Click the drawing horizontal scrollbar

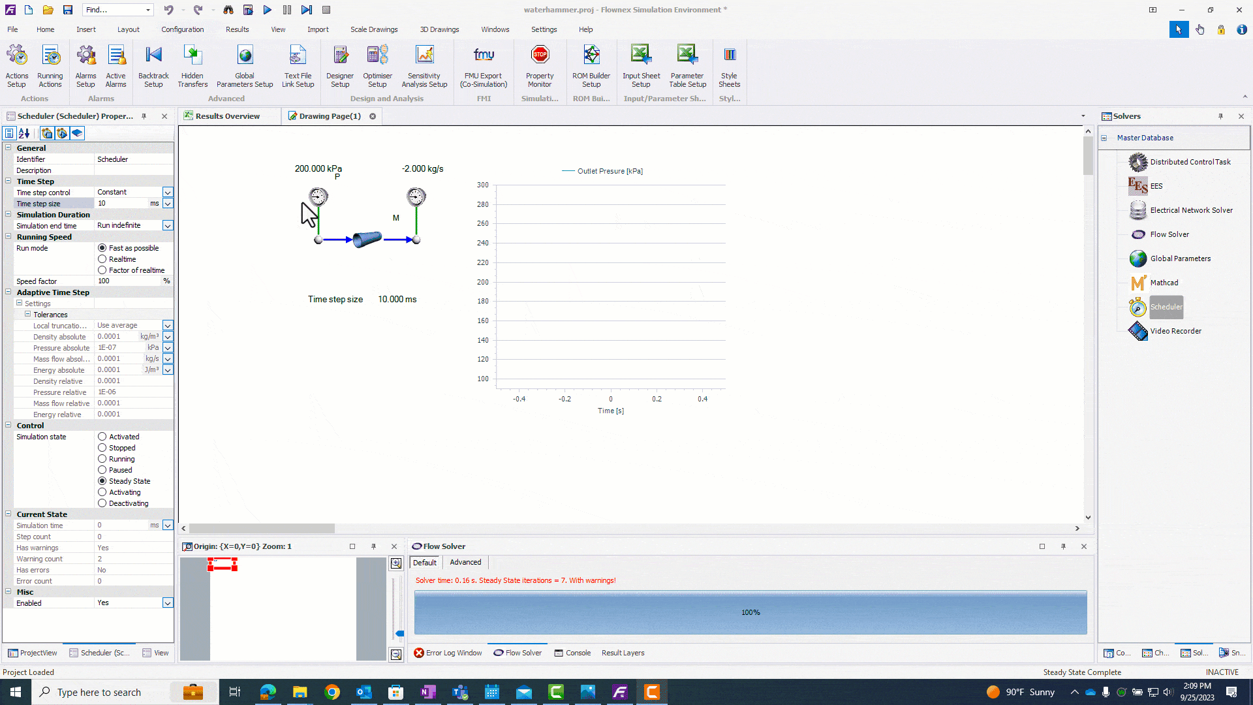(262, 528)
